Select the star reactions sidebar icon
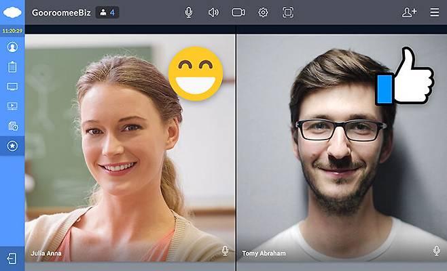Image resolution: width=447 pixels, height=271 pixels. 12,146
